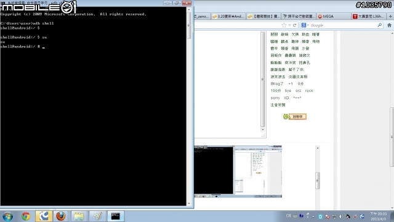Open the attached screenshot thumbnail preview
The height and width of the screenshot is (222, 394).
click(x=238, y=172)
